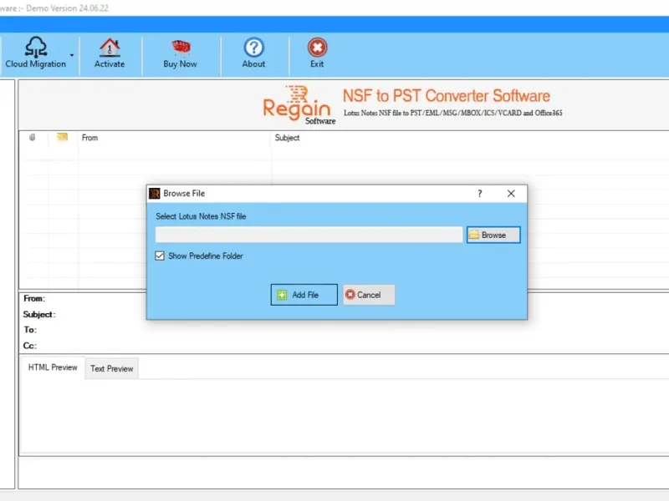669x501 pixels.
Task: Cancel the Browse File dialog
Action: pos(369,295)
